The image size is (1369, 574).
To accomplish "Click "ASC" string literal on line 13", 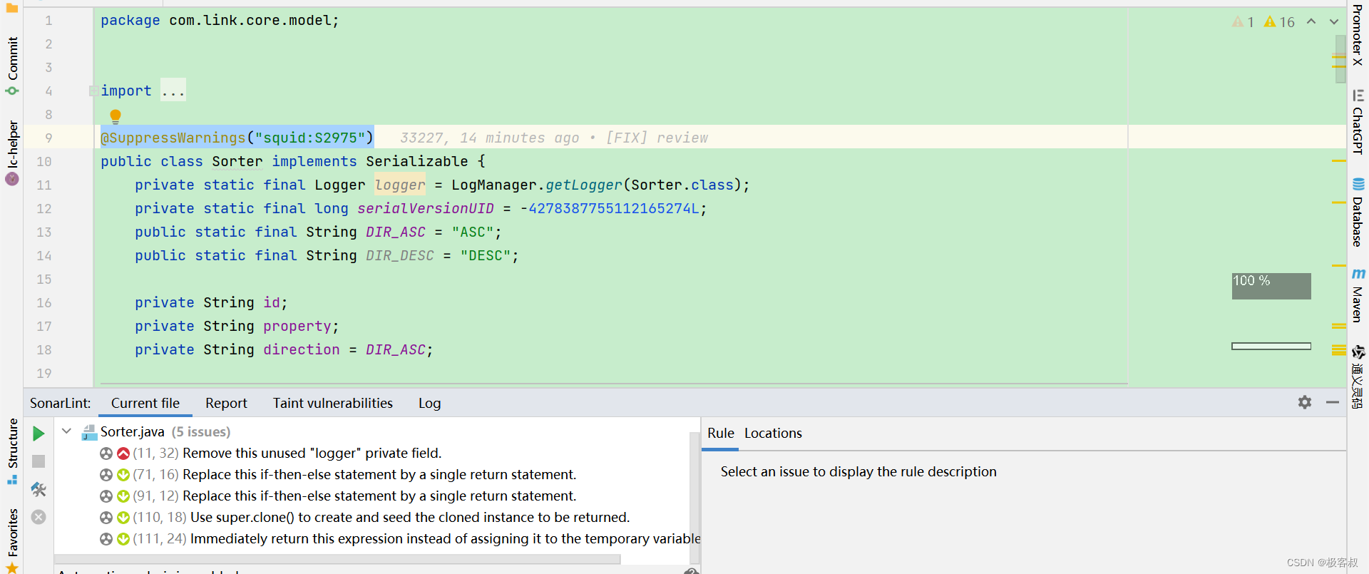I will (x=473, y=232).
